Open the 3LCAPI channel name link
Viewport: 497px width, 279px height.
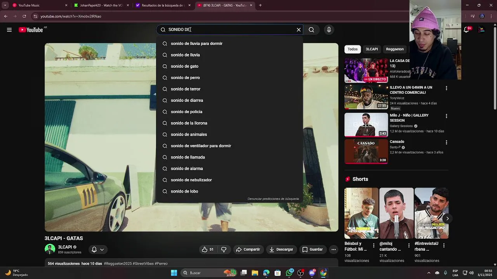coord(65,247)
